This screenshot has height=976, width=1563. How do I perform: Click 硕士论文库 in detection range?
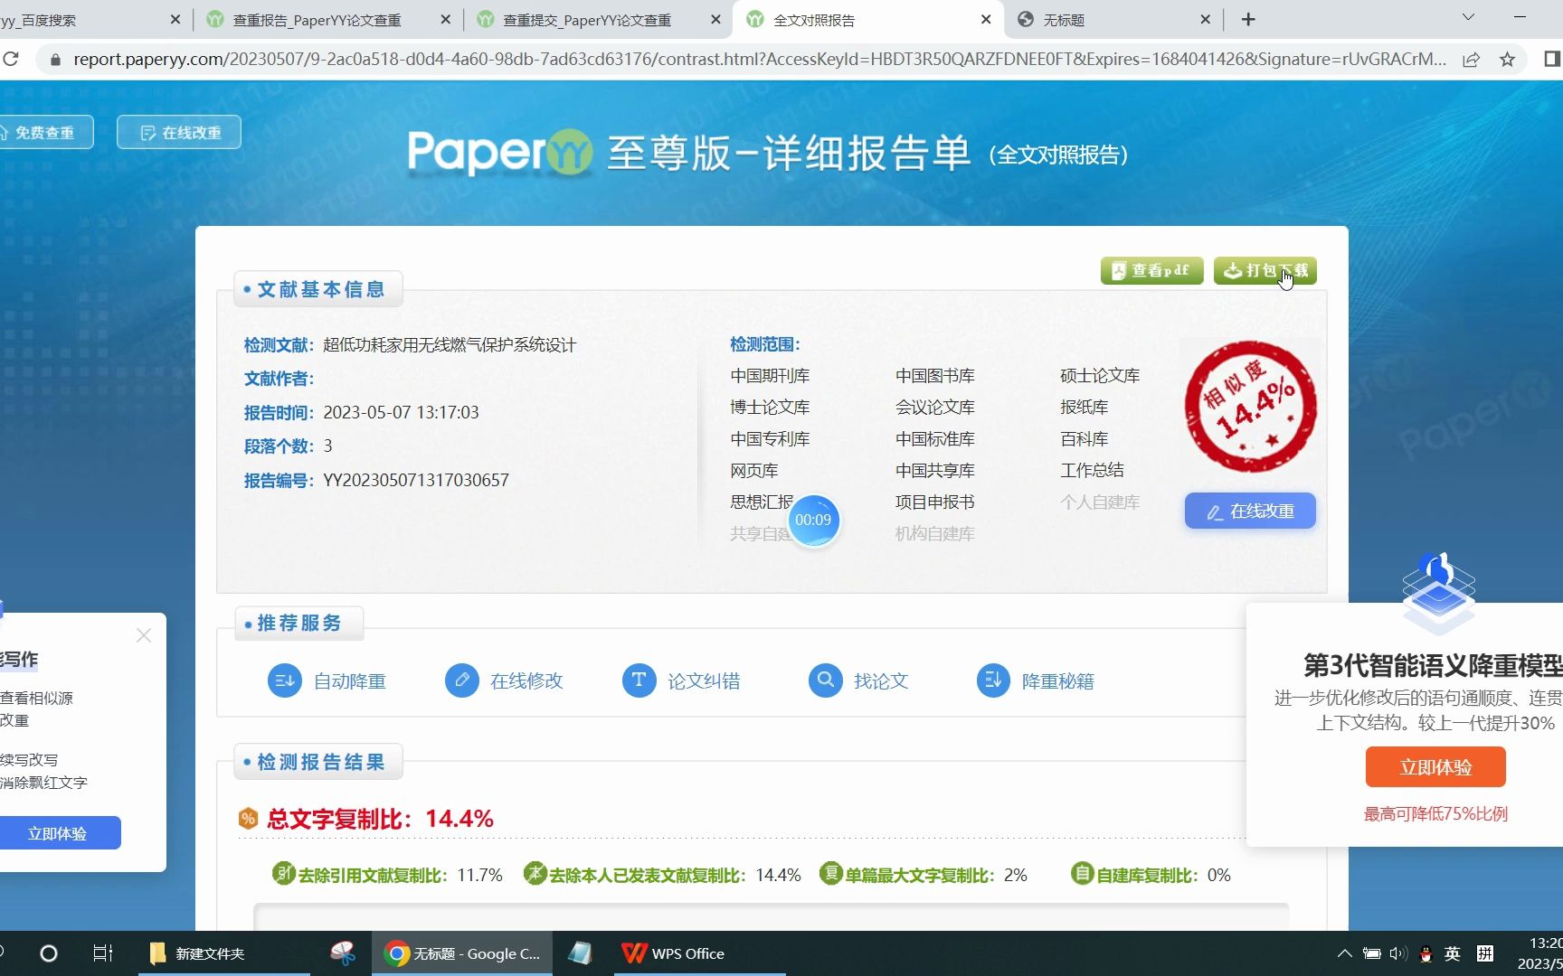[x=1100, y=376]
